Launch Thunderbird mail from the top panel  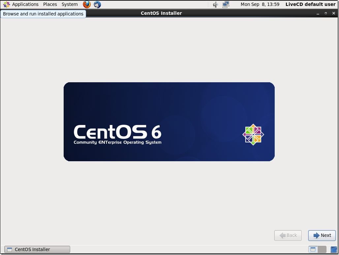[97, 4]
